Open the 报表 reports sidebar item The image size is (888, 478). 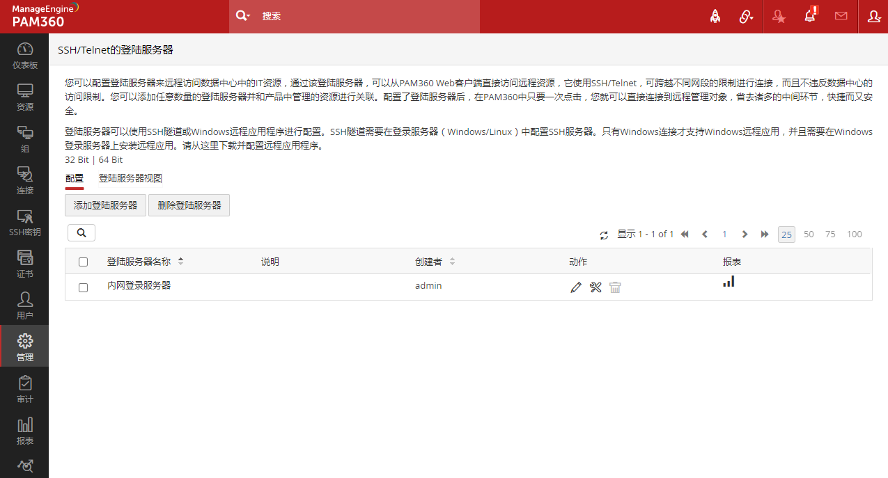tap(24, 431)
